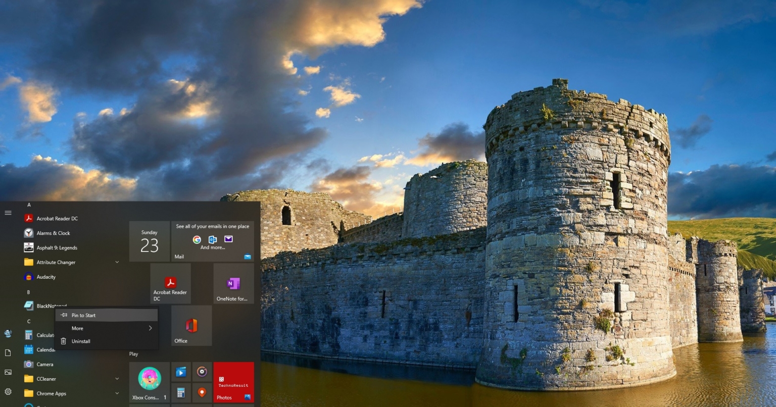Open Alarms & Clock from the app list
Viewport: 776px width, 407px height.
(x=53, y=233)
